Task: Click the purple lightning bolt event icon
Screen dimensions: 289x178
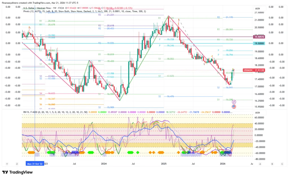Action: tap(234, 102)
